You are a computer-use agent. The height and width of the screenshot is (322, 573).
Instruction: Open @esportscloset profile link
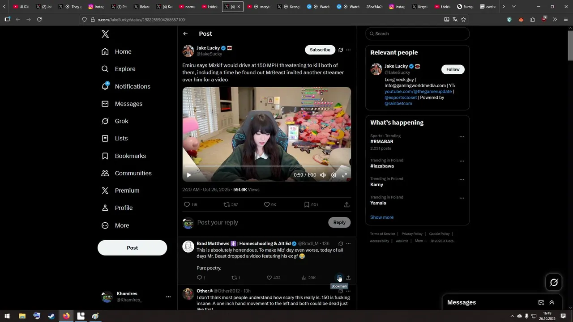401,97
